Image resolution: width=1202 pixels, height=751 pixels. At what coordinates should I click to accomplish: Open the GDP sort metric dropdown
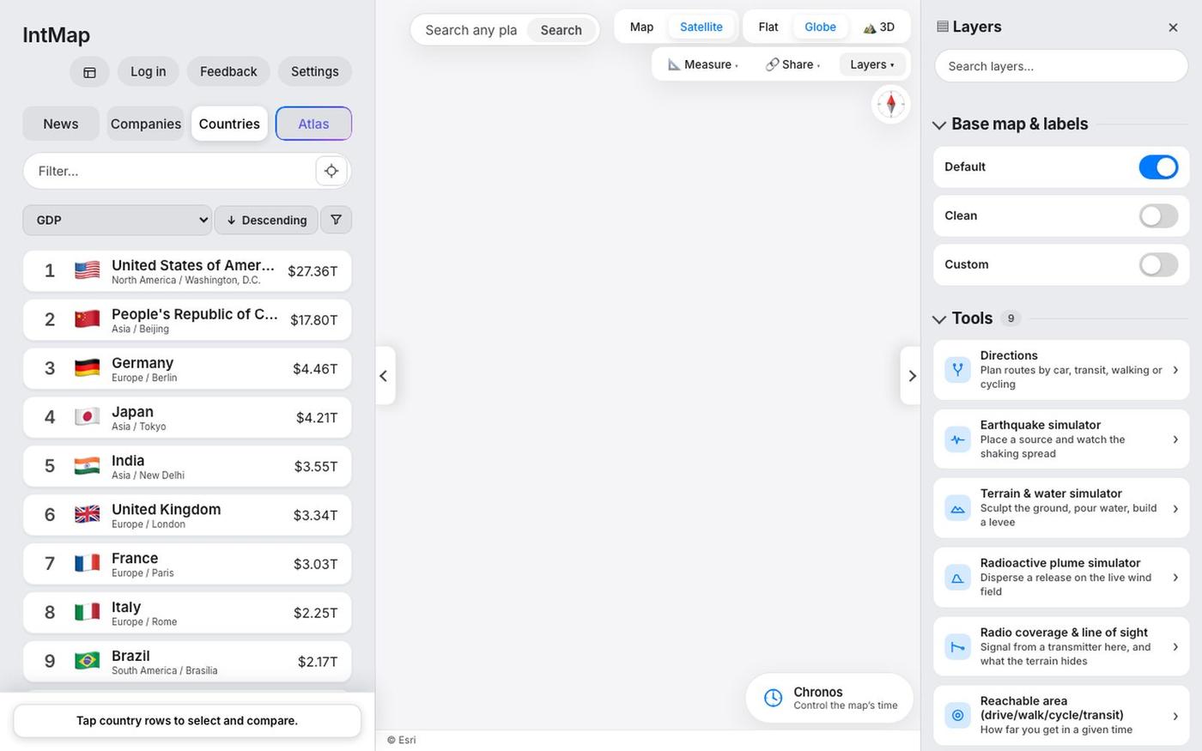[117, 220]
